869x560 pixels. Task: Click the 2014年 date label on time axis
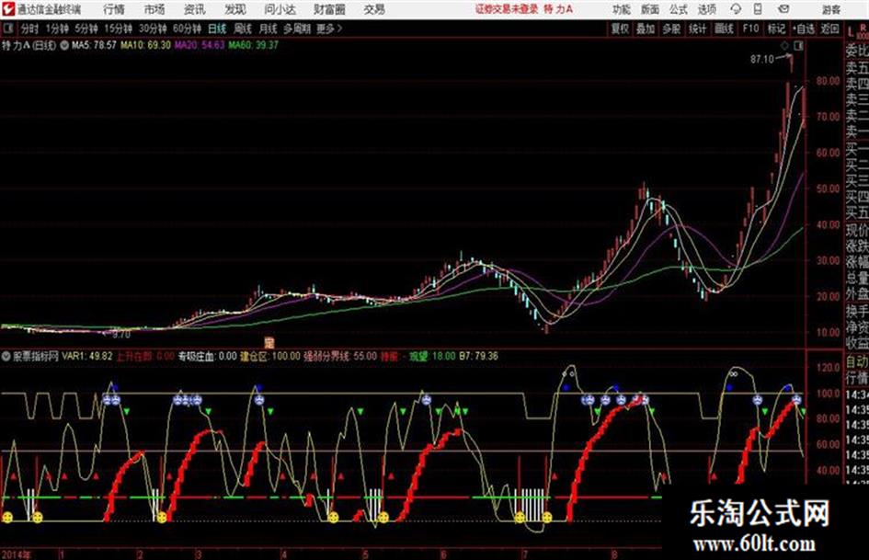point(16,554)
